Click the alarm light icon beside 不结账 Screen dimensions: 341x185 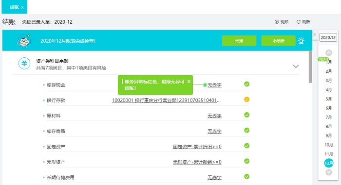301,40
